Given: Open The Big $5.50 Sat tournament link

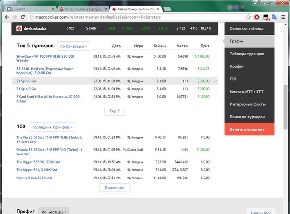Looking at the screenshot, I should point(49,140).
